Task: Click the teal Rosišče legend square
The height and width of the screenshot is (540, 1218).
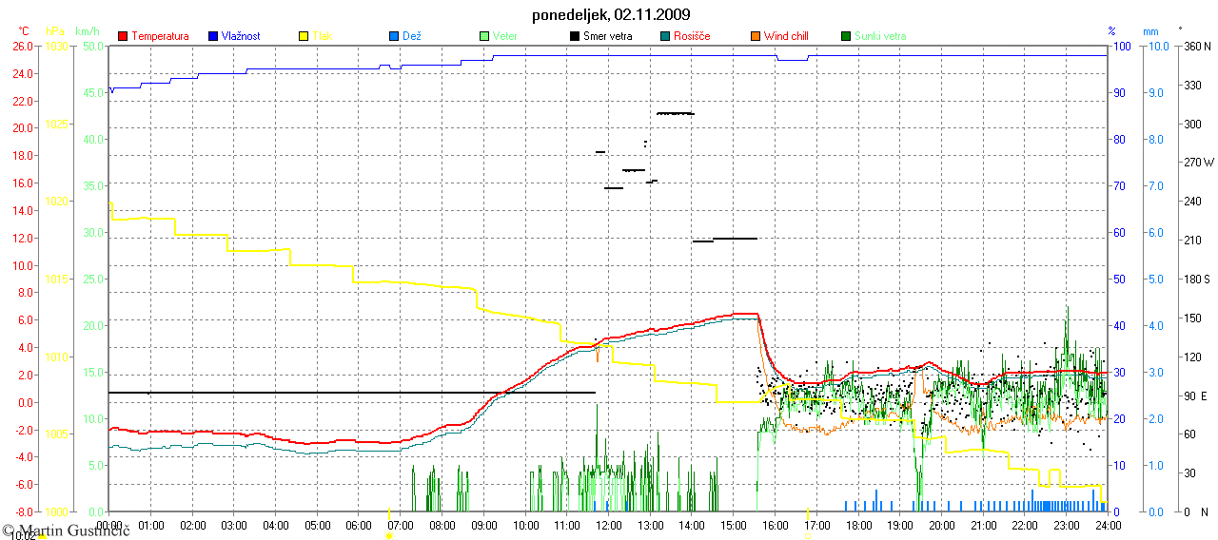Action: (x=665, y=36)
